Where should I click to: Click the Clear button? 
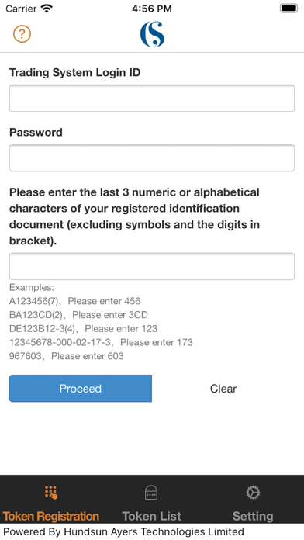[223, 389]
